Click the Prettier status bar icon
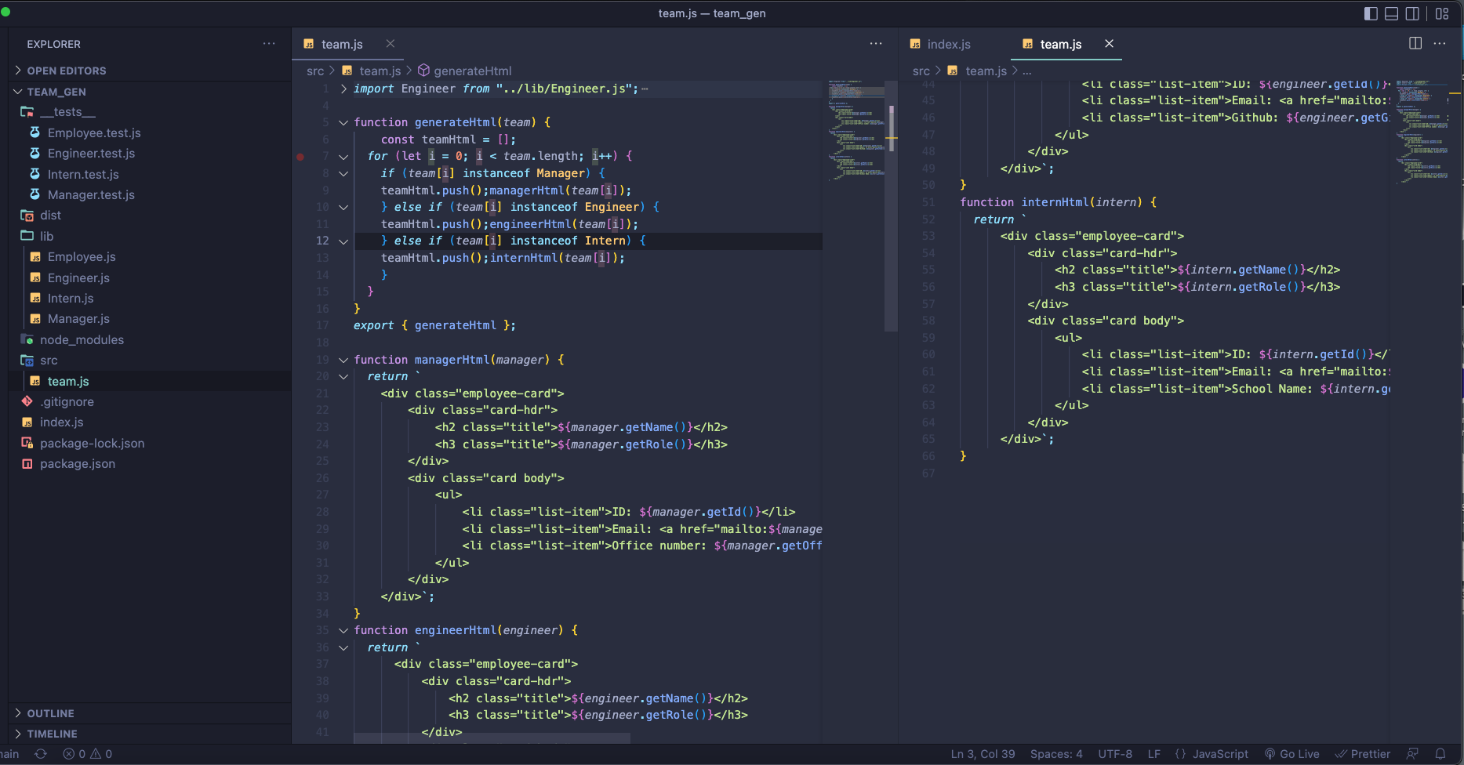 pos(1363,753)
